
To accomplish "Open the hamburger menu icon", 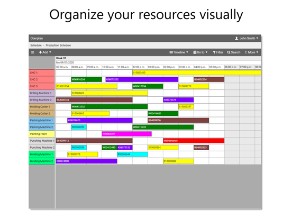I will (x=33, y=52).
